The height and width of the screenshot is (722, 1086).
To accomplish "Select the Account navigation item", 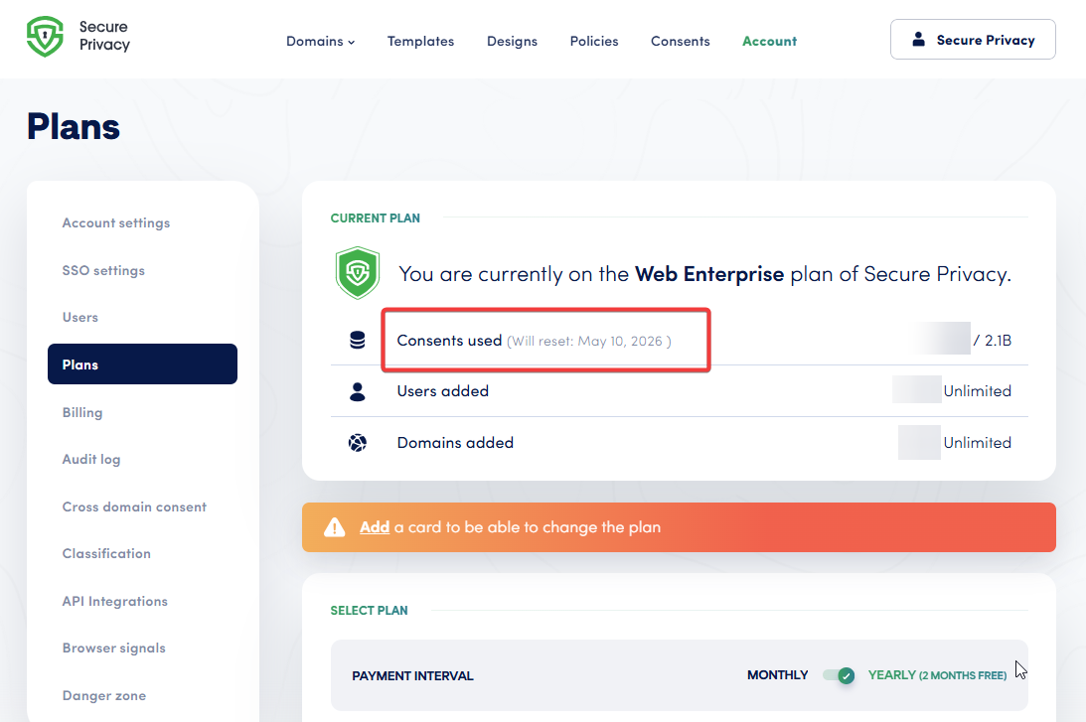I will pos(769,42).
